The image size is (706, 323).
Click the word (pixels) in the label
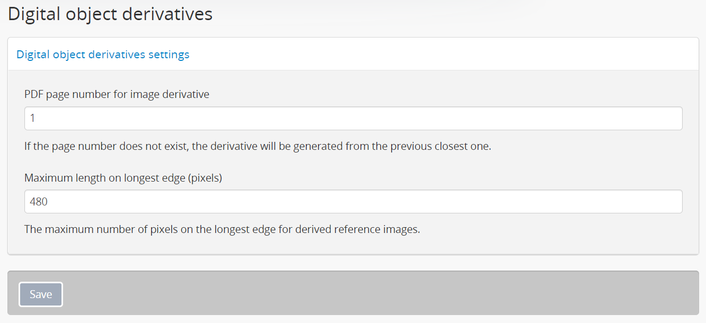[x=204, y=178]
